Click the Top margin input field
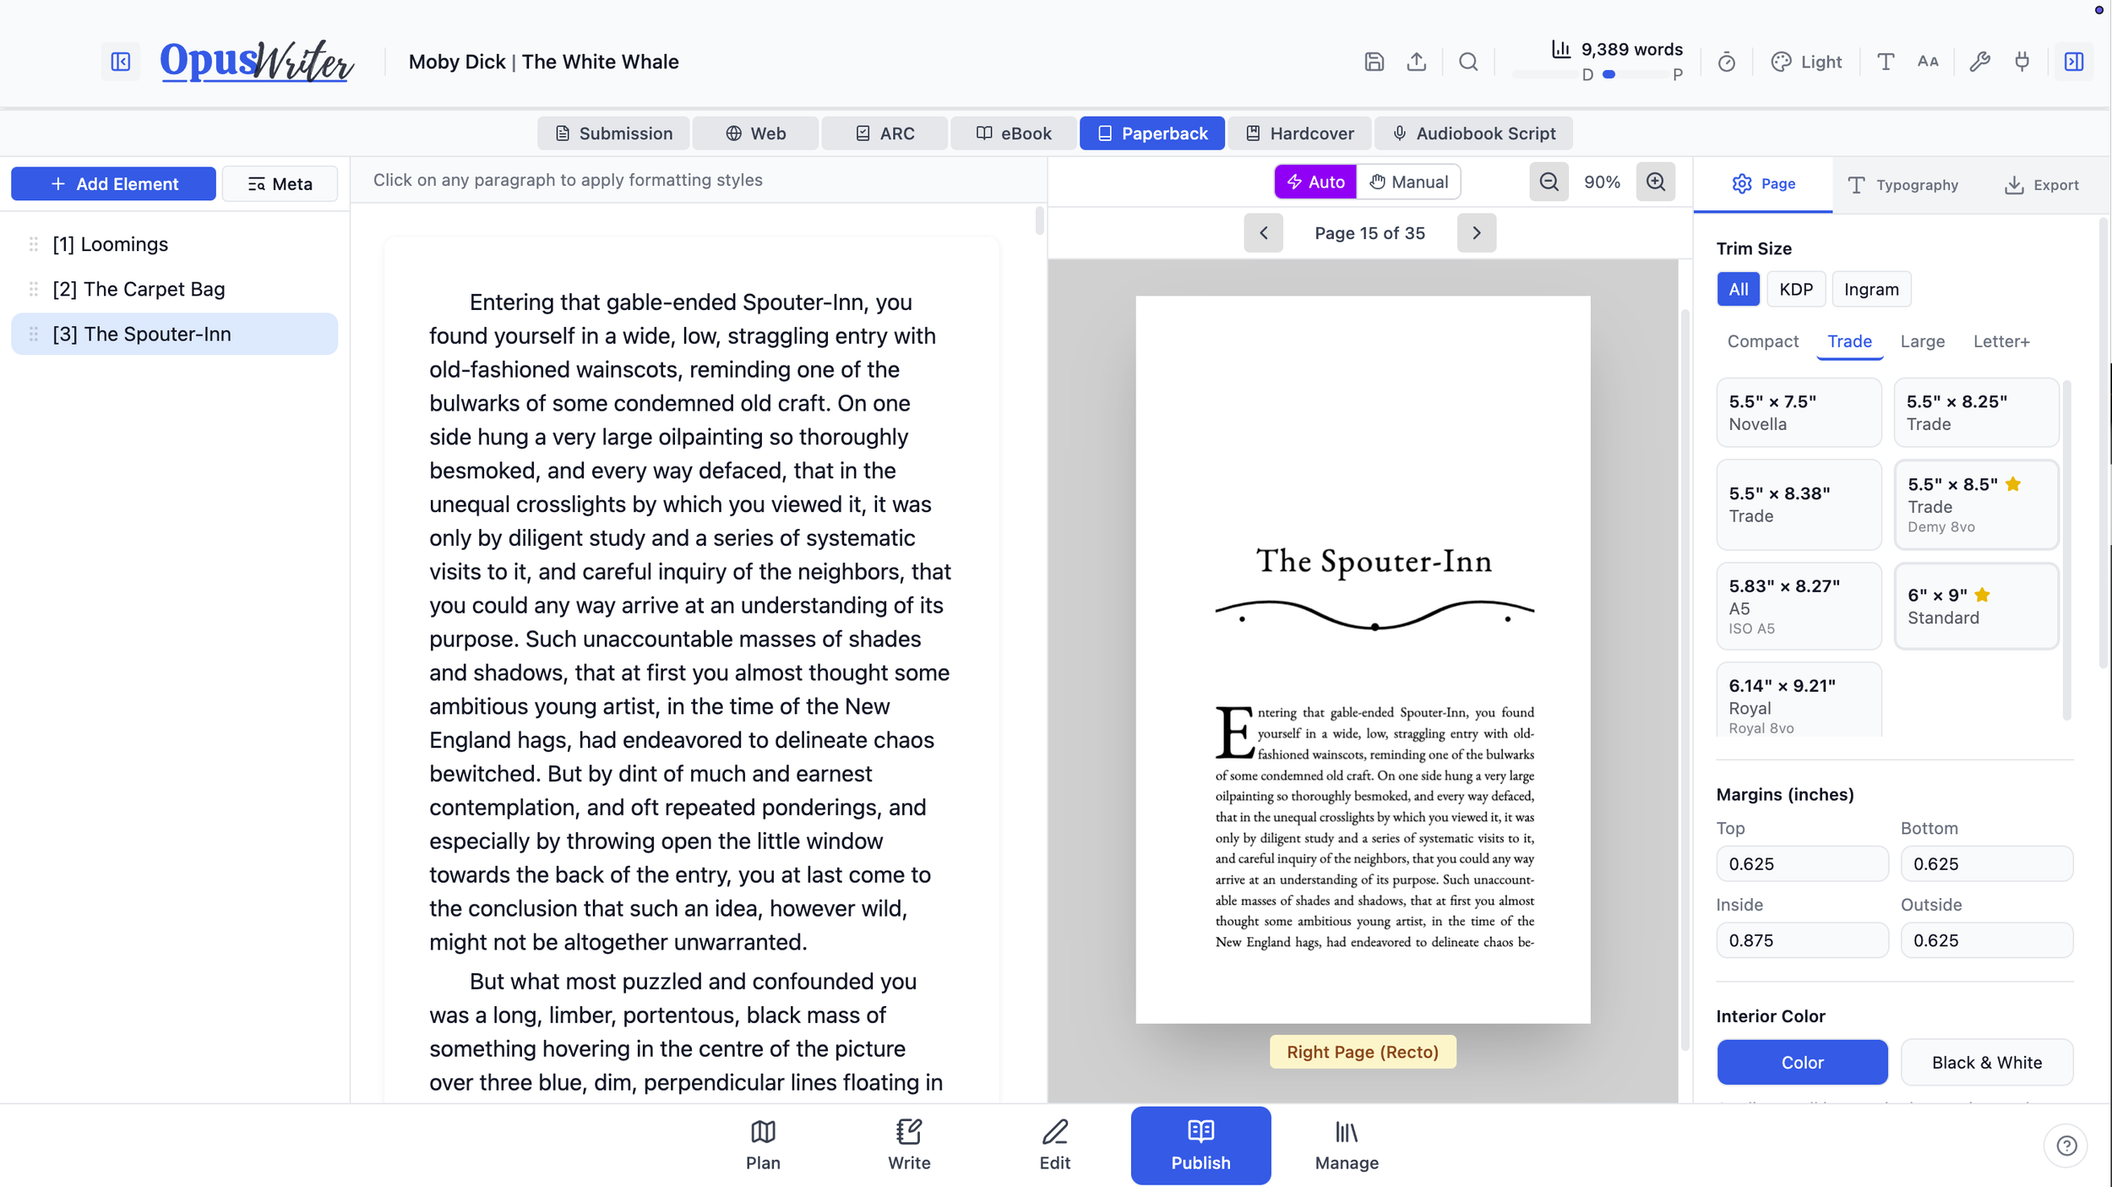Screen dimensions: 2112x1187 1802,863
